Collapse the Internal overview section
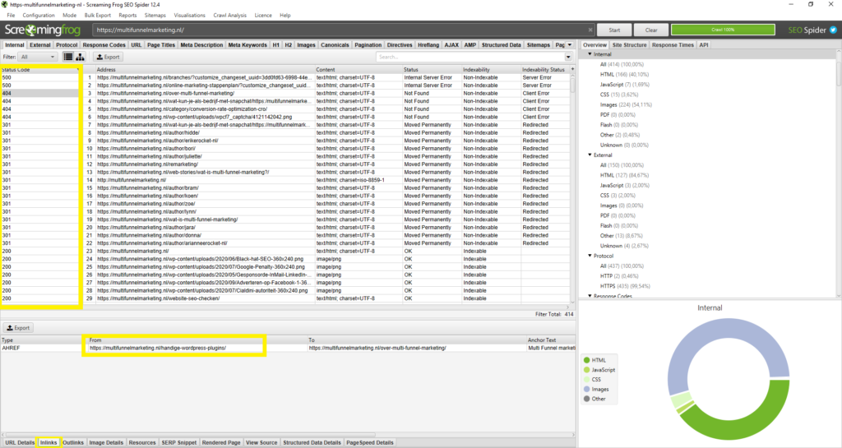The image size is (842, 448). pos(590,54)
